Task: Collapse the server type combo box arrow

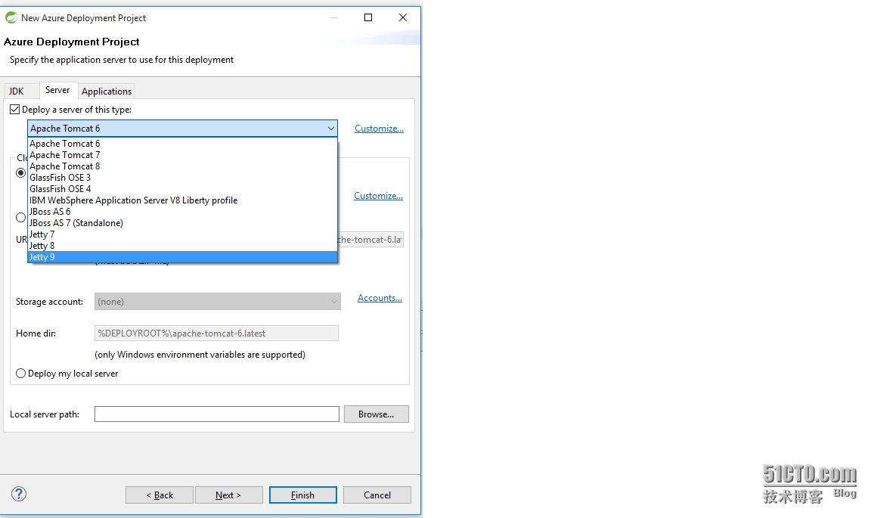Action: pos(331,129)
